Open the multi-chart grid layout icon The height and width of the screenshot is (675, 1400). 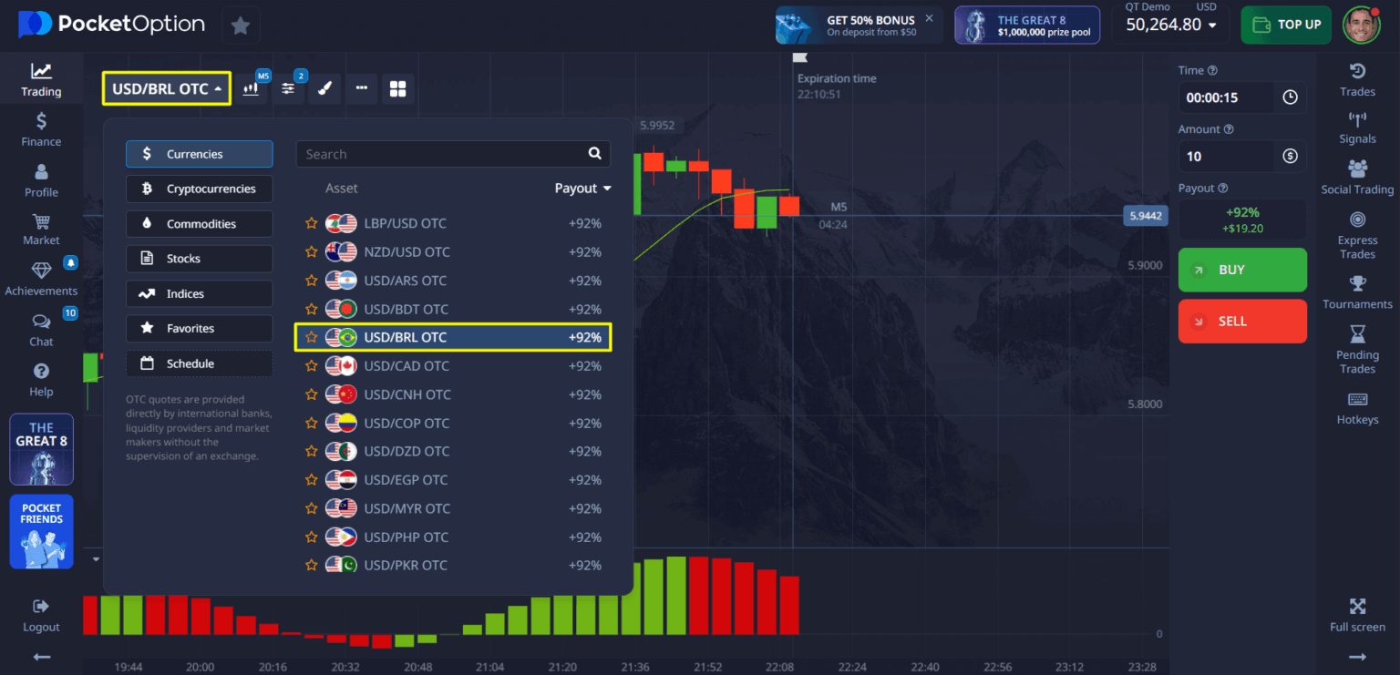click(x=397, y=88)
